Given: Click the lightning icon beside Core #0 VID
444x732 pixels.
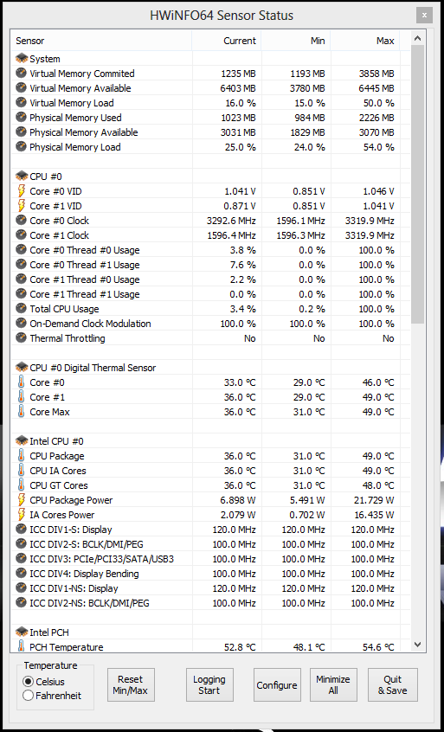Looking at the screenshot, I should [x=22, y=191].
